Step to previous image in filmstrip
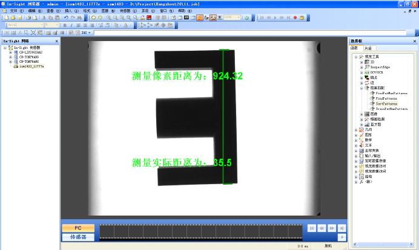The width and height of the screenshot is (419, 250). point(322,228)
